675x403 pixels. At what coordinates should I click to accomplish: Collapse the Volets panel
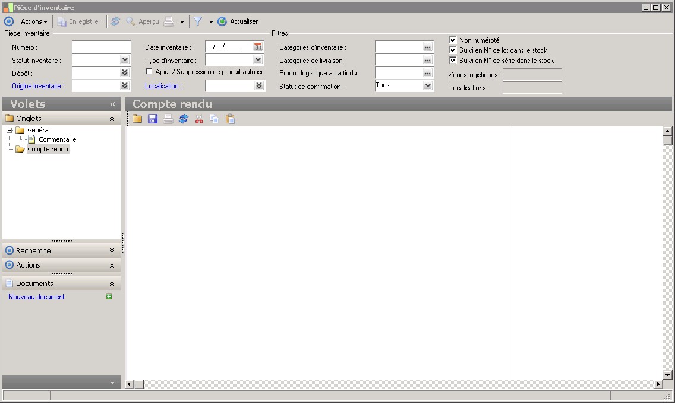[x=112, y=104]
